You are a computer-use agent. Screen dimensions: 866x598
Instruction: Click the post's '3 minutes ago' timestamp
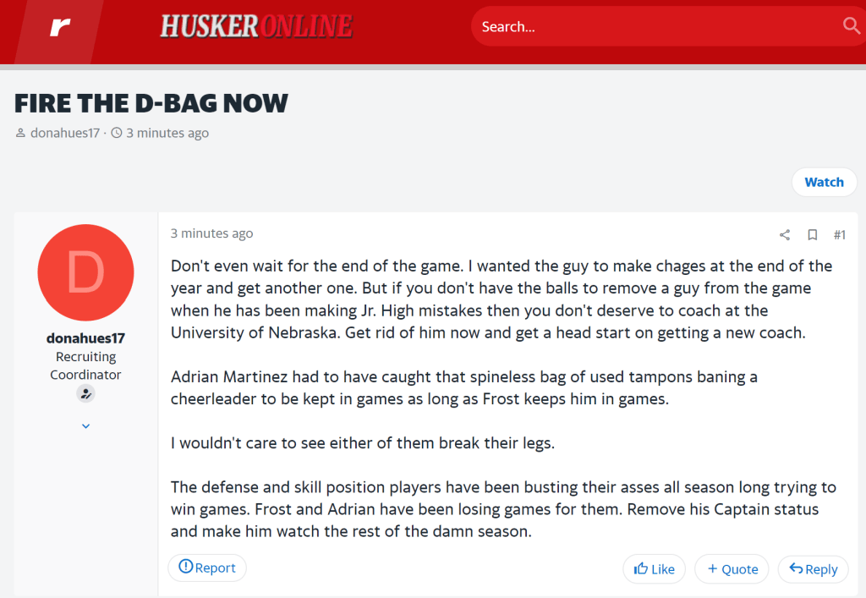click(211, 233)
